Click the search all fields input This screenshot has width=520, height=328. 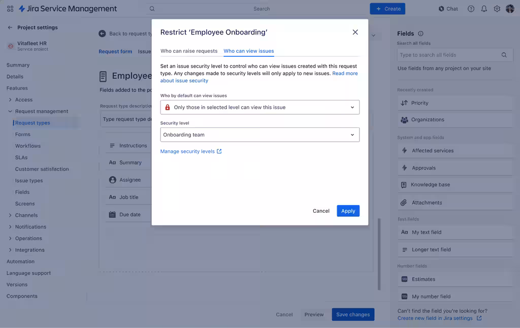point(448,55)
